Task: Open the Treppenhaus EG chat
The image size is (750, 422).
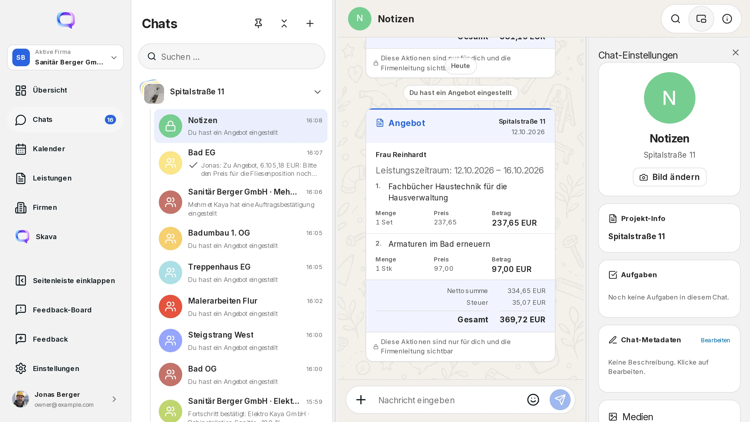Action: pyautogui.click(x=241, y=273)
